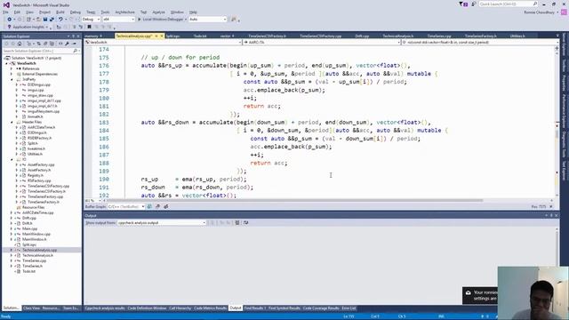Viewport: 569px width, 320px height.
Task: Switch to the Class View tab
Action: (31, 308)
